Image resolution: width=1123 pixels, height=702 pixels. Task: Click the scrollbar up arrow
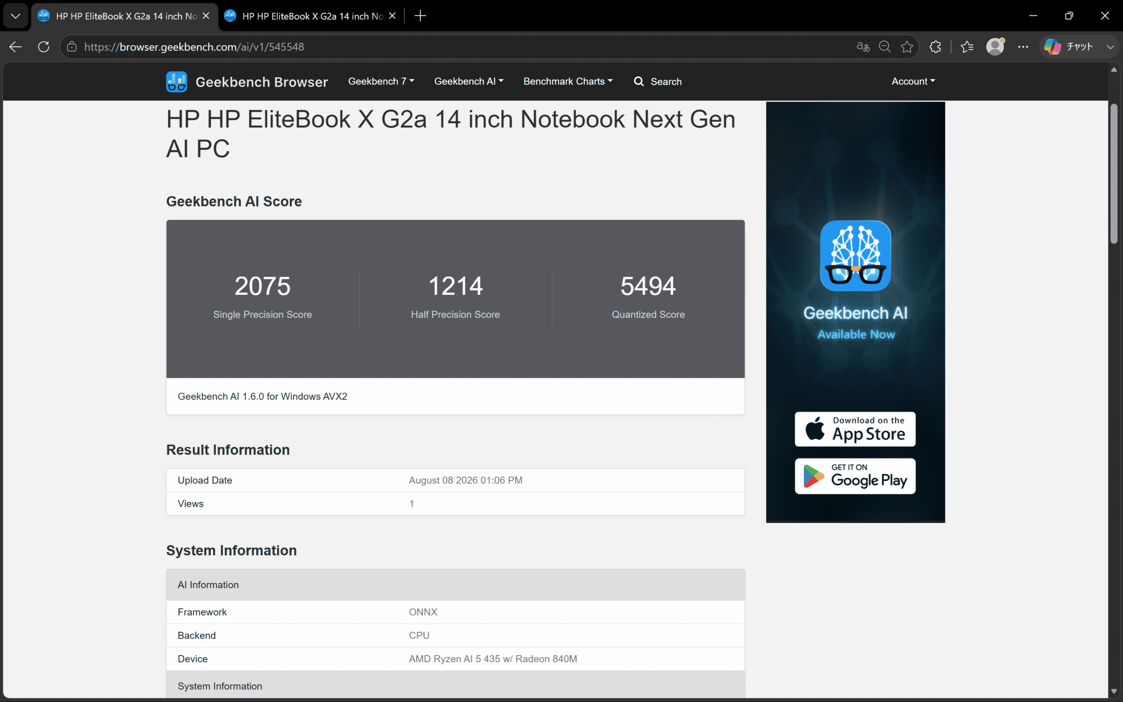1114,70
